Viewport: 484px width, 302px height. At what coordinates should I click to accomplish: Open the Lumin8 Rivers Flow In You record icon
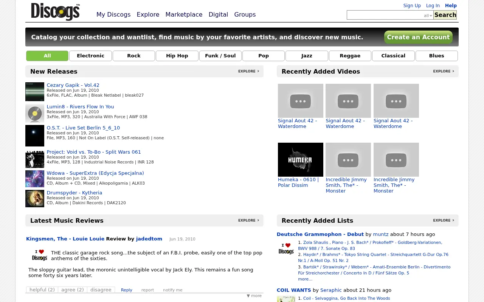click(35, 113)
